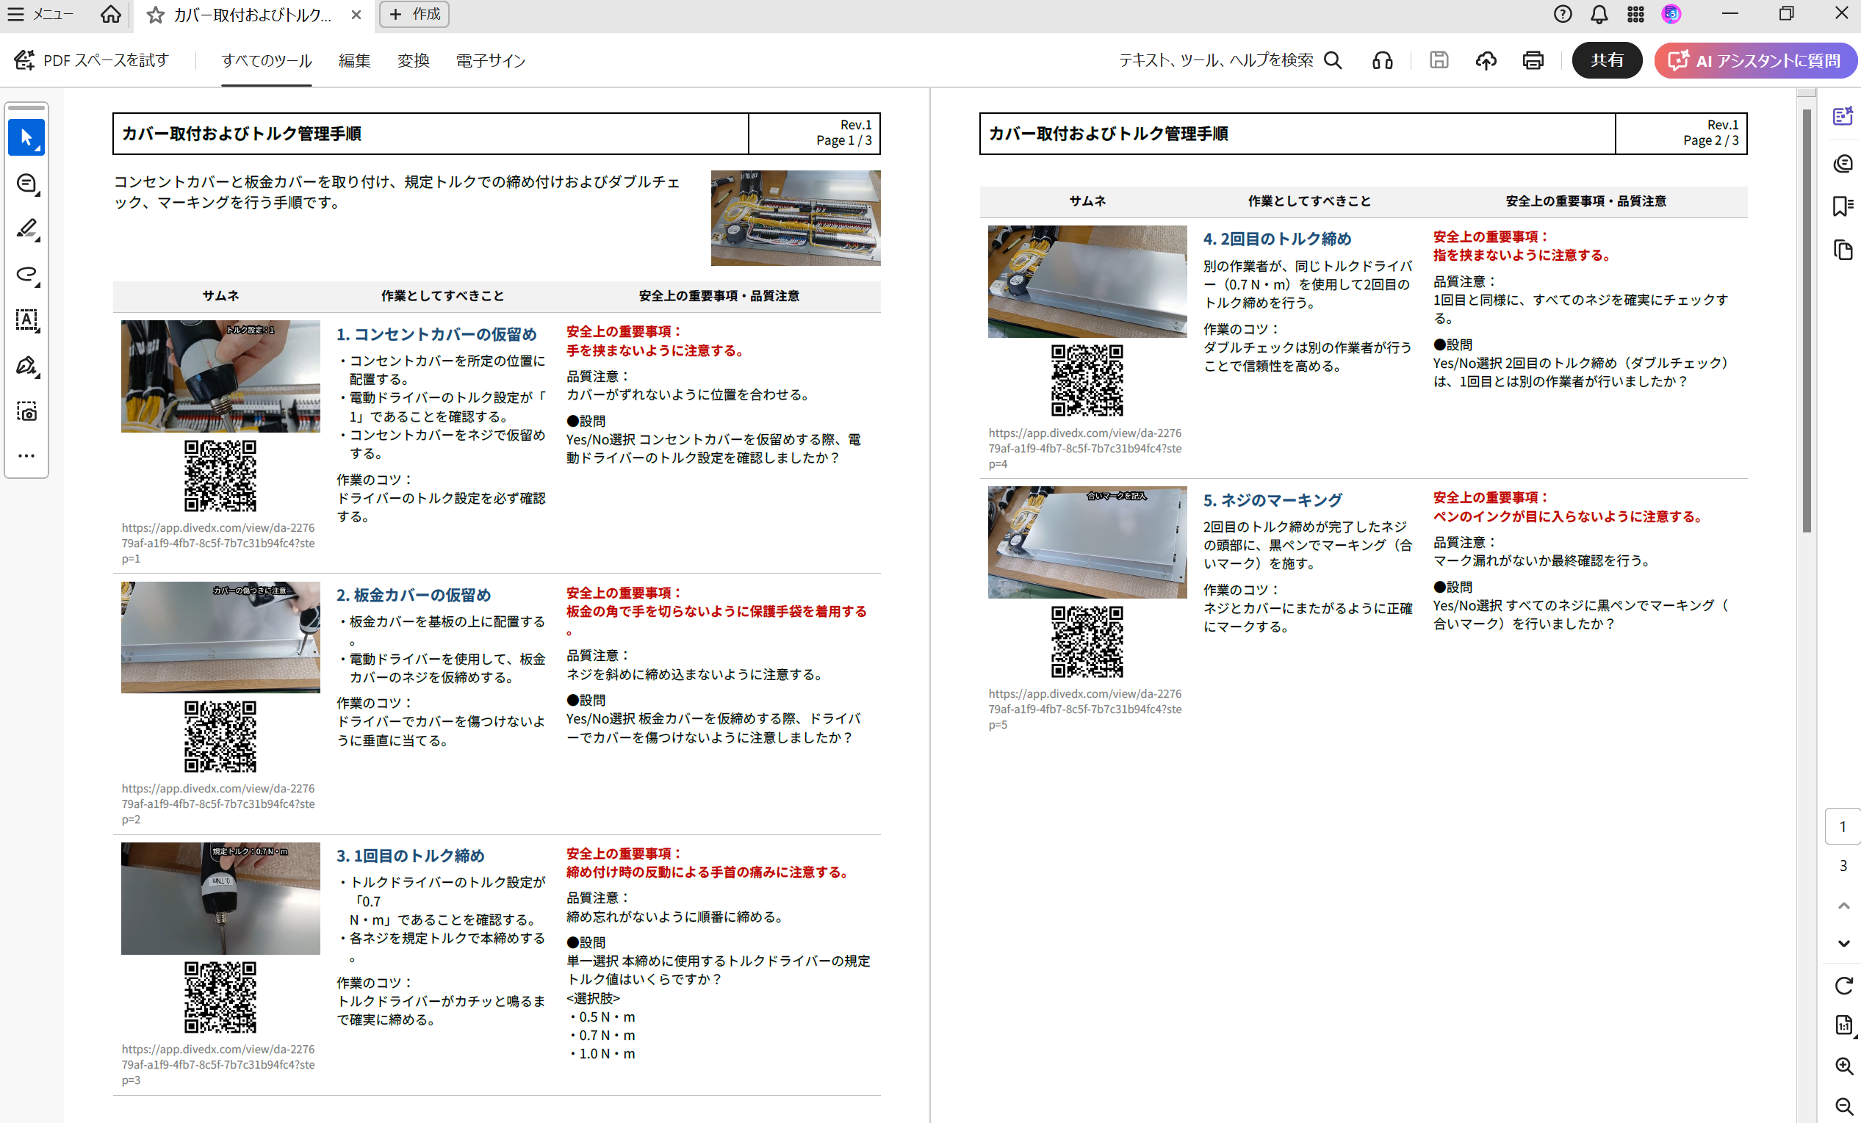Go to previous page with up chevron

[1843, 906]
